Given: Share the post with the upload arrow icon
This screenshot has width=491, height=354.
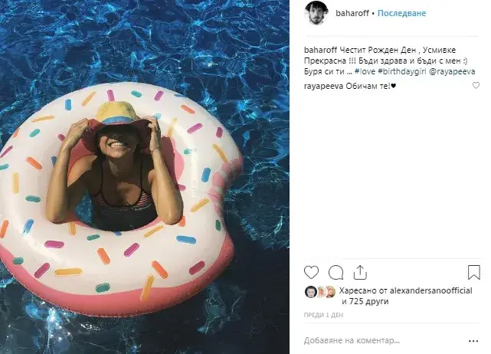Looking at the screenshot, I should click(x=360, y=272).
